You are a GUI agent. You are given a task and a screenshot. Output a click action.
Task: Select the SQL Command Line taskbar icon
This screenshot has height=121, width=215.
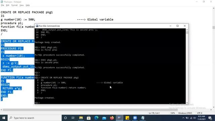120,118
